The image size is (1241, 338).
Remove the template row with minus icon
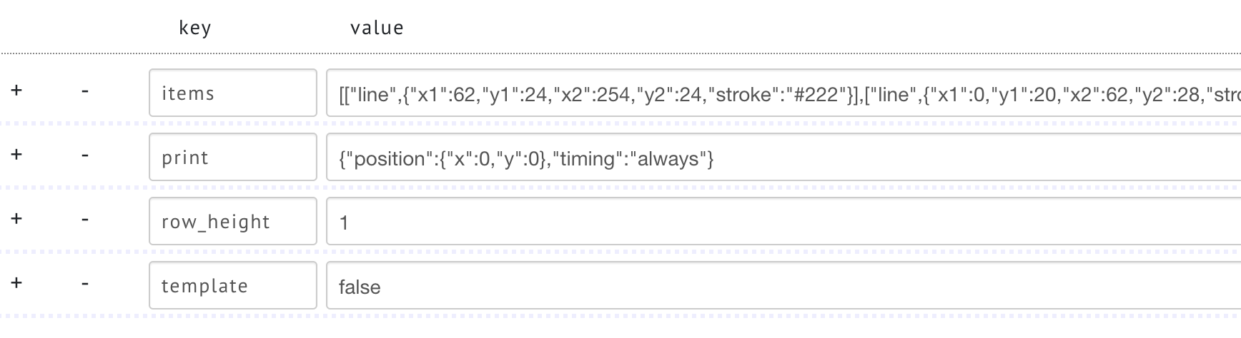tap(85, 283)
